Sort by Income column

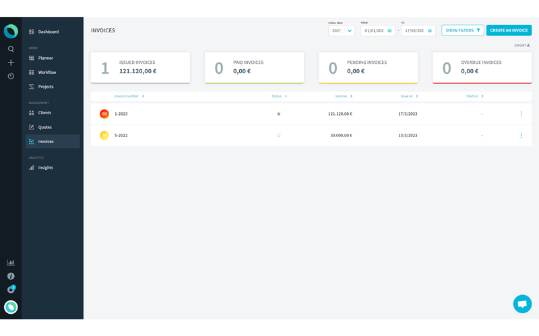(x=344, y=96)
